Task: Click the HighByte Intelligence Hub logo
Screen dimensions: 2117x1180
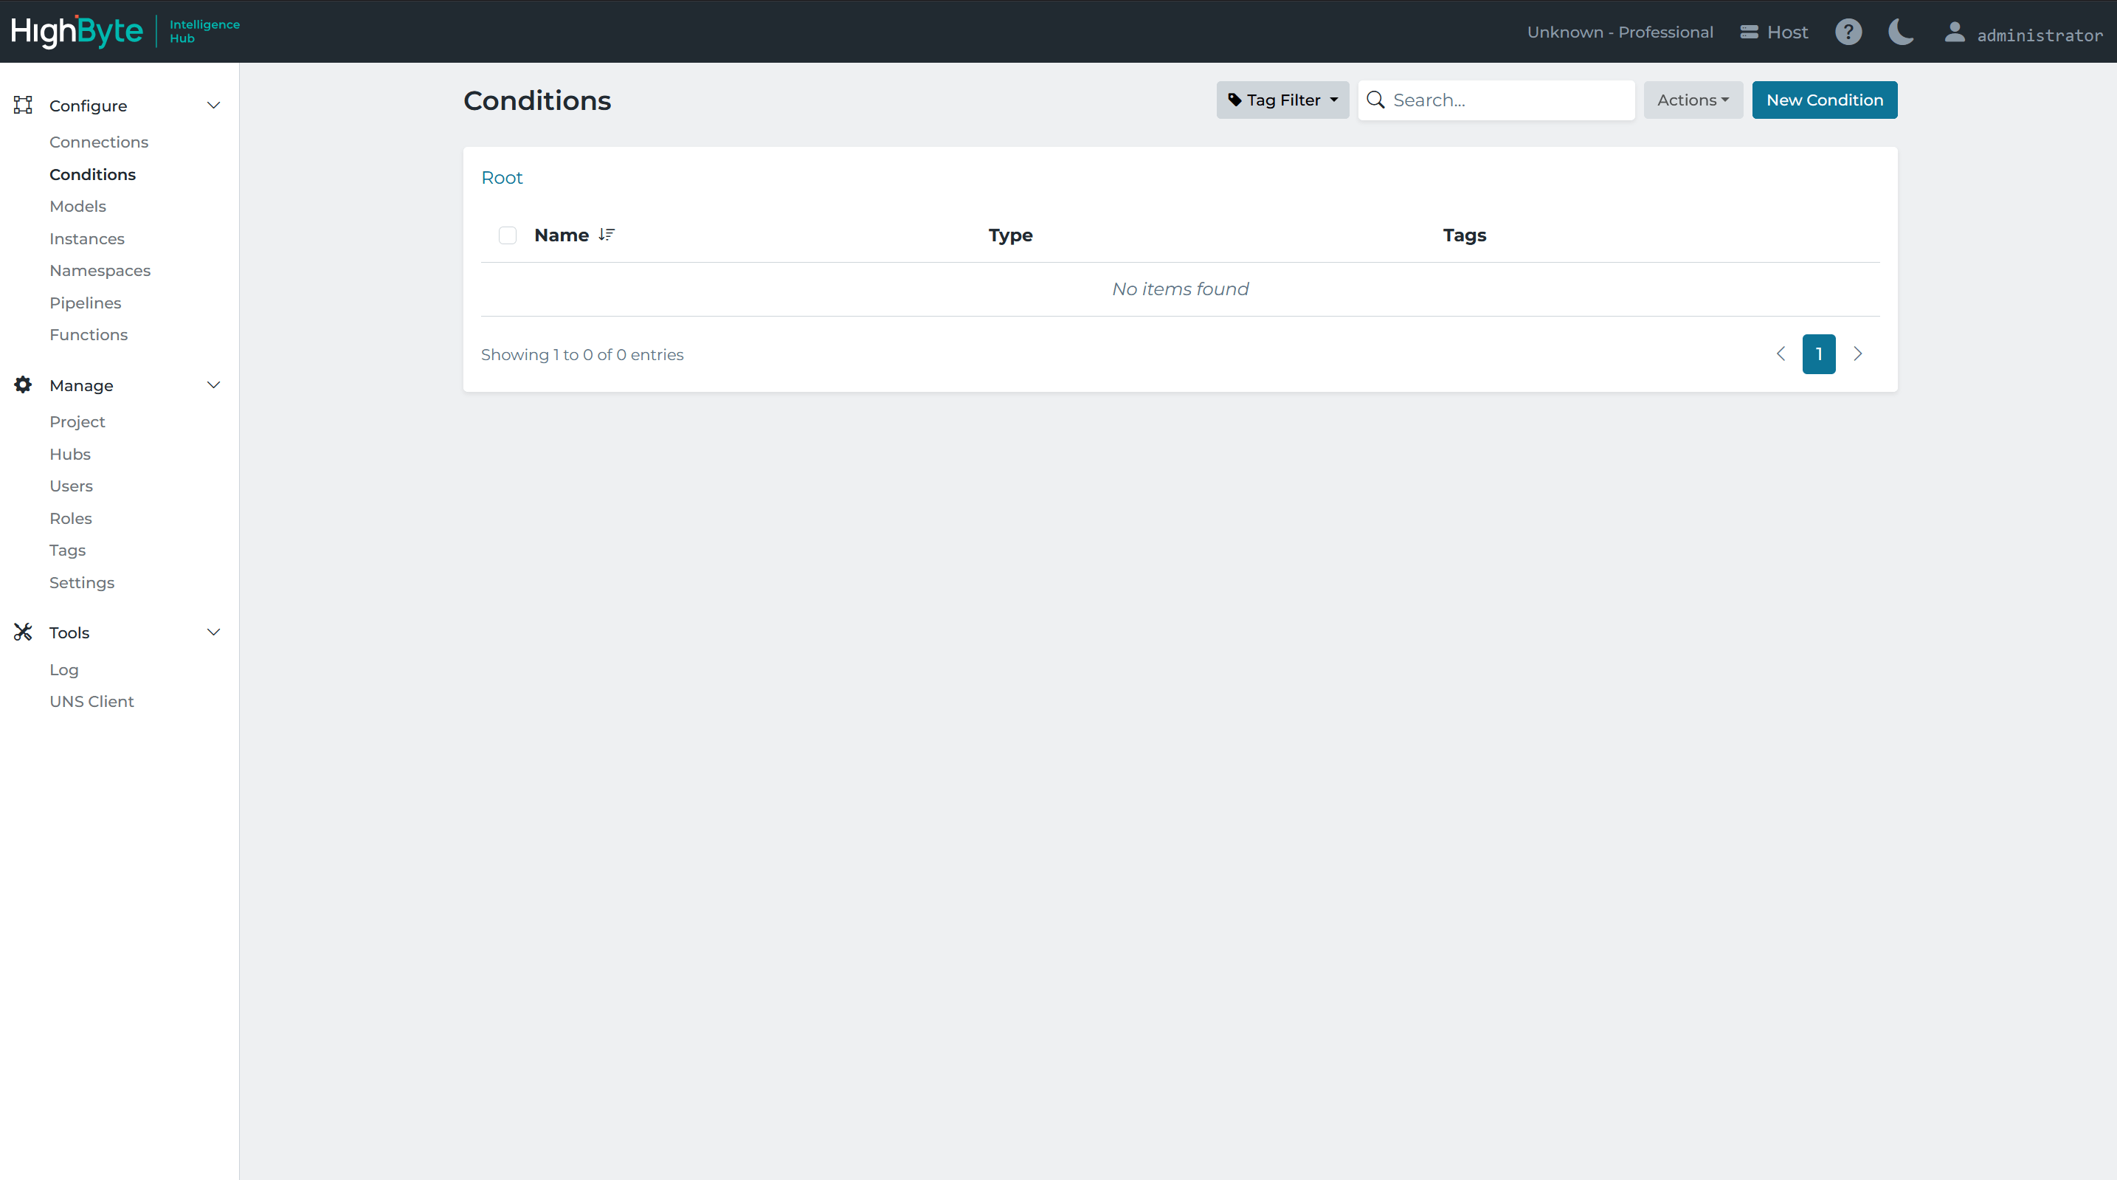Action: 125,31
